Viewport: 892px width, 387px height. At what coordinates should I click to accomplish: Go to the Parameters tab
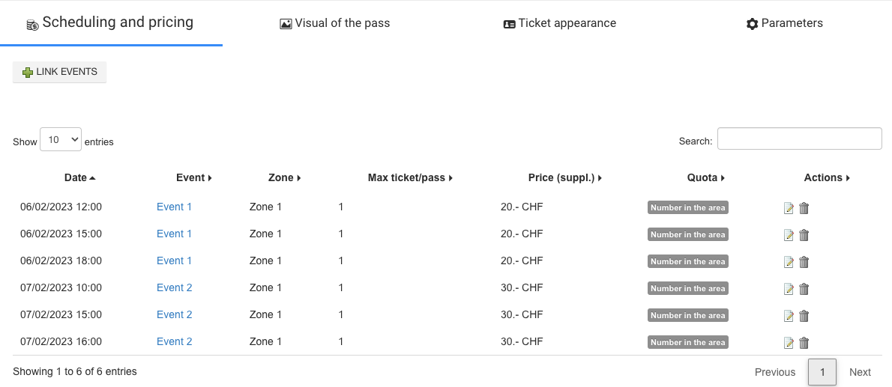click(x=785, y=23)
